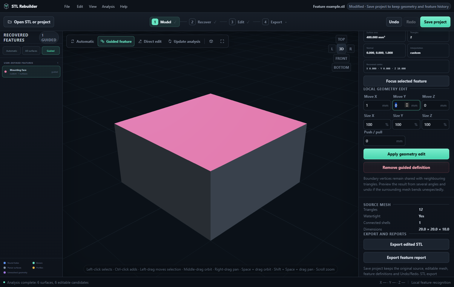The image size is (454, 287).
Task: Switch viewport to BOTTOM view
Action: point(341,67)
